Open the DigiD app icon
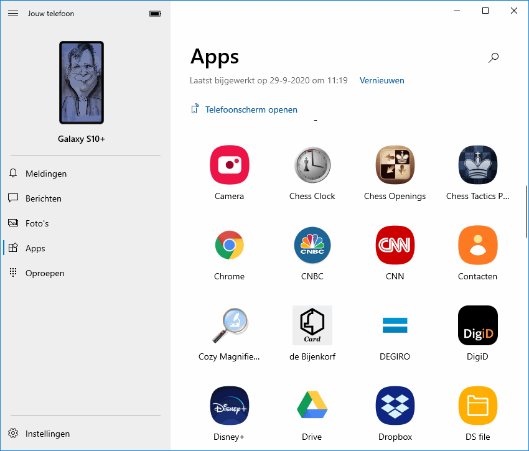This screenshot has width=529, height=451. coord(478,325)
